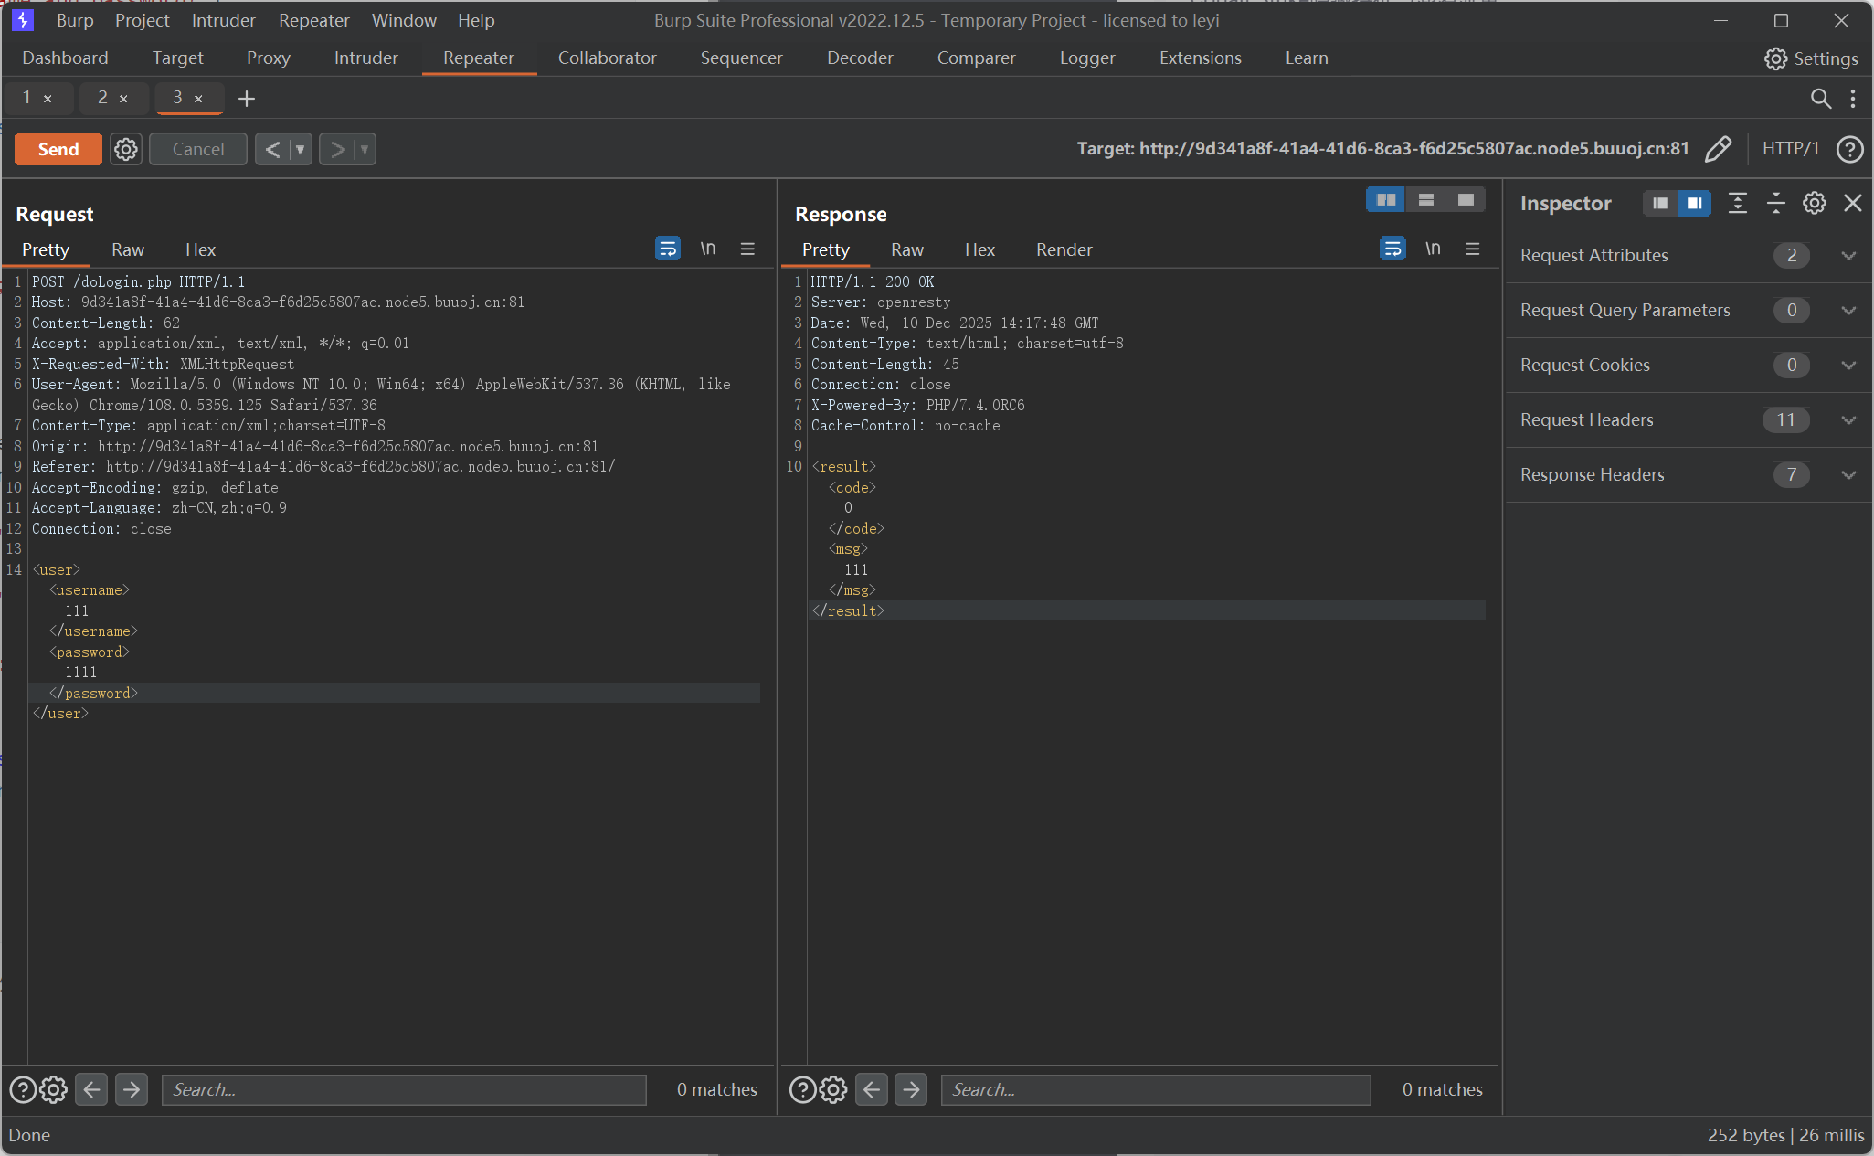
Task: Click the HTTP protocol help question icon
Action: (1850, 149)
